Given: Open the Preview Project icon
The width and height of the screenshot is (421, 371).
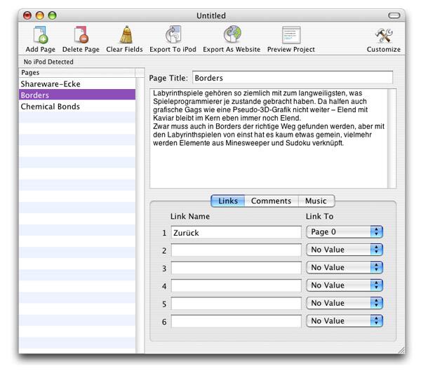Looking at the screenshot, I should [x=291, y=35].
